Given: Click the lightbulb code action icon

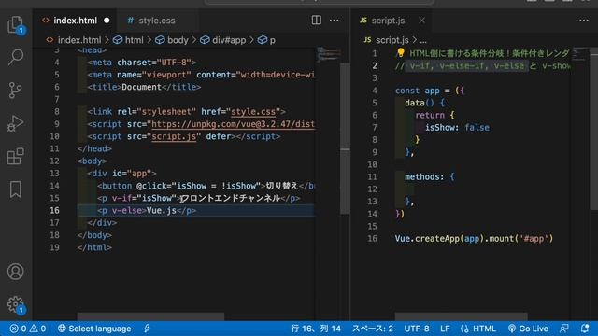Looking at the screenshot, I should (x=401, y=52).
